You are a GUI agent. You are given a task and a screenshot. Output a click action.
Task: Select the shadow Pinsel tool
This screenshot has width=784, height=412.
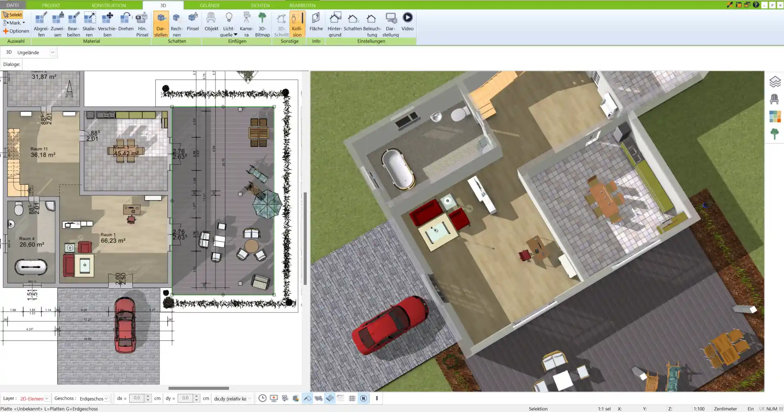tap(193, 22)
